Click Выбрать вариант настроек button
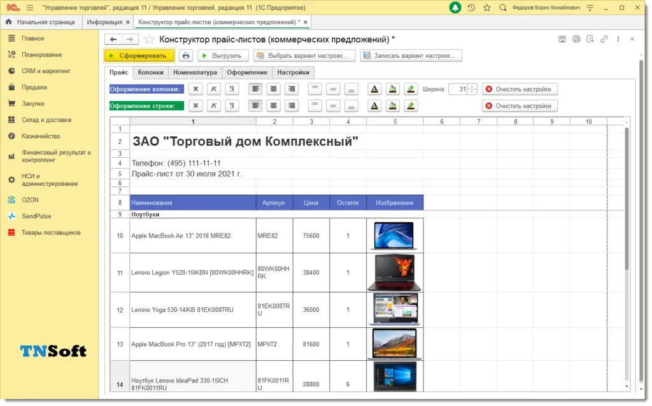The image size is (652, 406). 304,55
